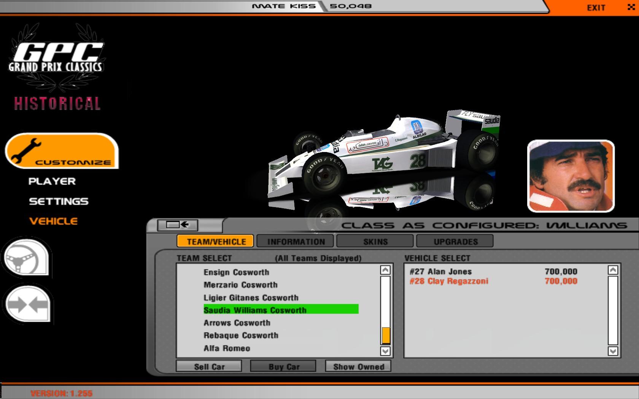Viewport: 639px width, 399px height.
Task: Switch to the Upgrades tab
Action: pos(455,241)
